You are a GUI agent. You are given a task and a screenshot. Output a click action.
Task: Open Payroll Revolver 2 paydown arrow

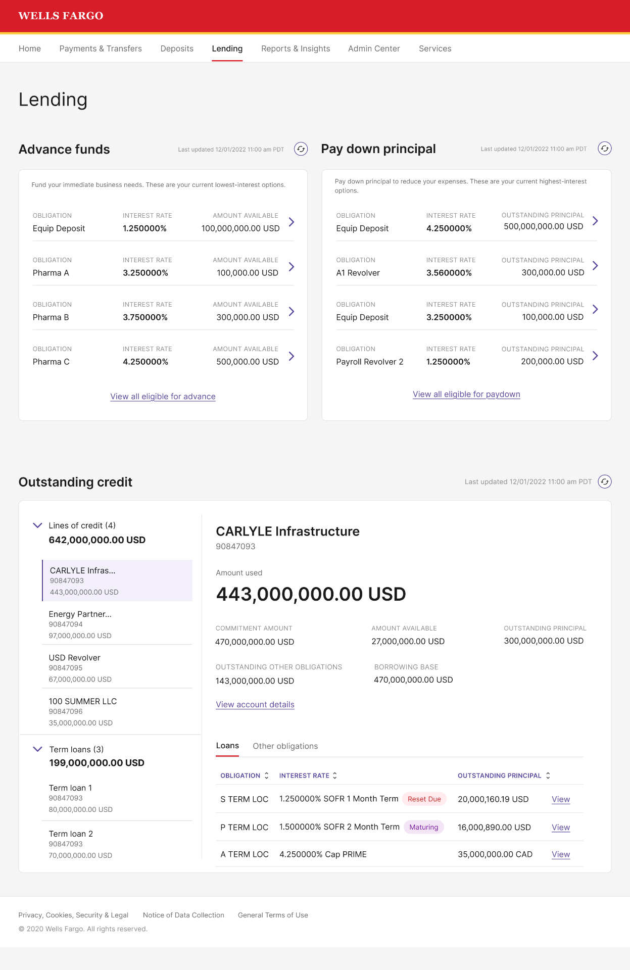[x=595, y=356]
